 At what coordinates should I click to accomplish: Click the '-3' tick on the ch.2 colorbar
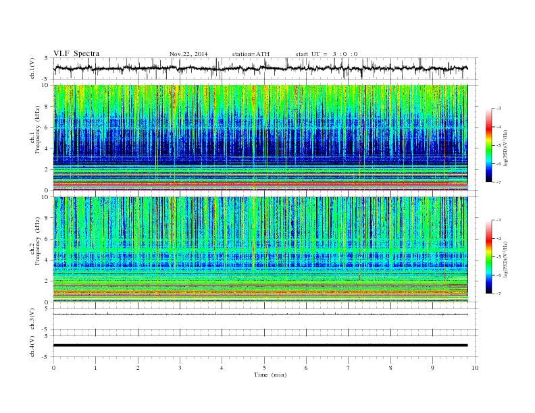(x=498, y=220)
